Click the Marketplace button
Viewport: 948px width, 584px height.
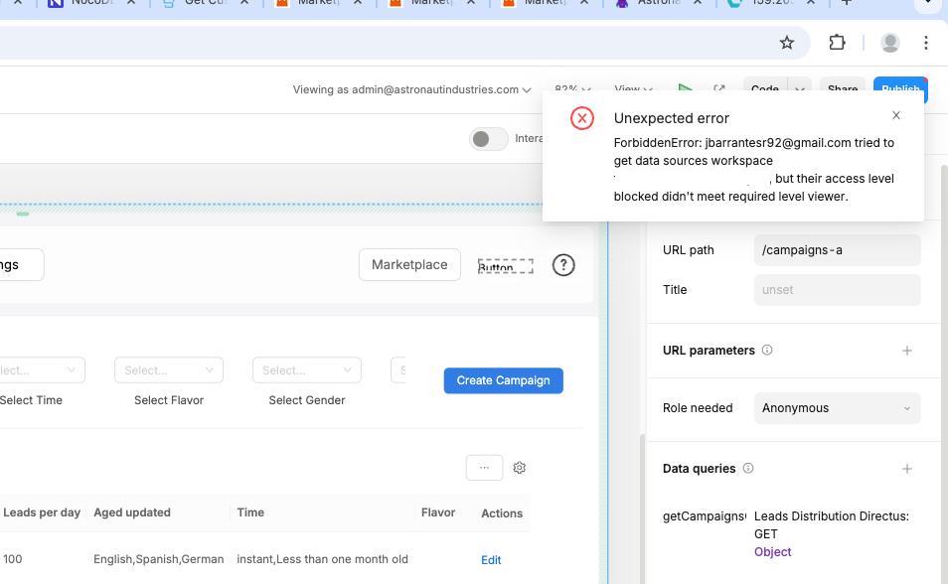pos(409,265)
